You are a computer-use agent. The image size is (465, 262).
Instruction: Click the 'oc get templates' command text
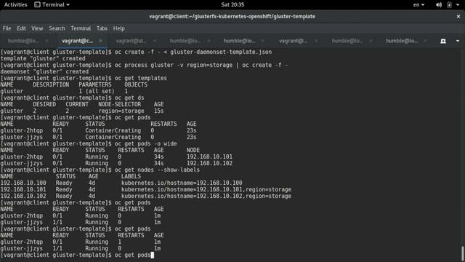pyautogui.click(x=140, y=78)
